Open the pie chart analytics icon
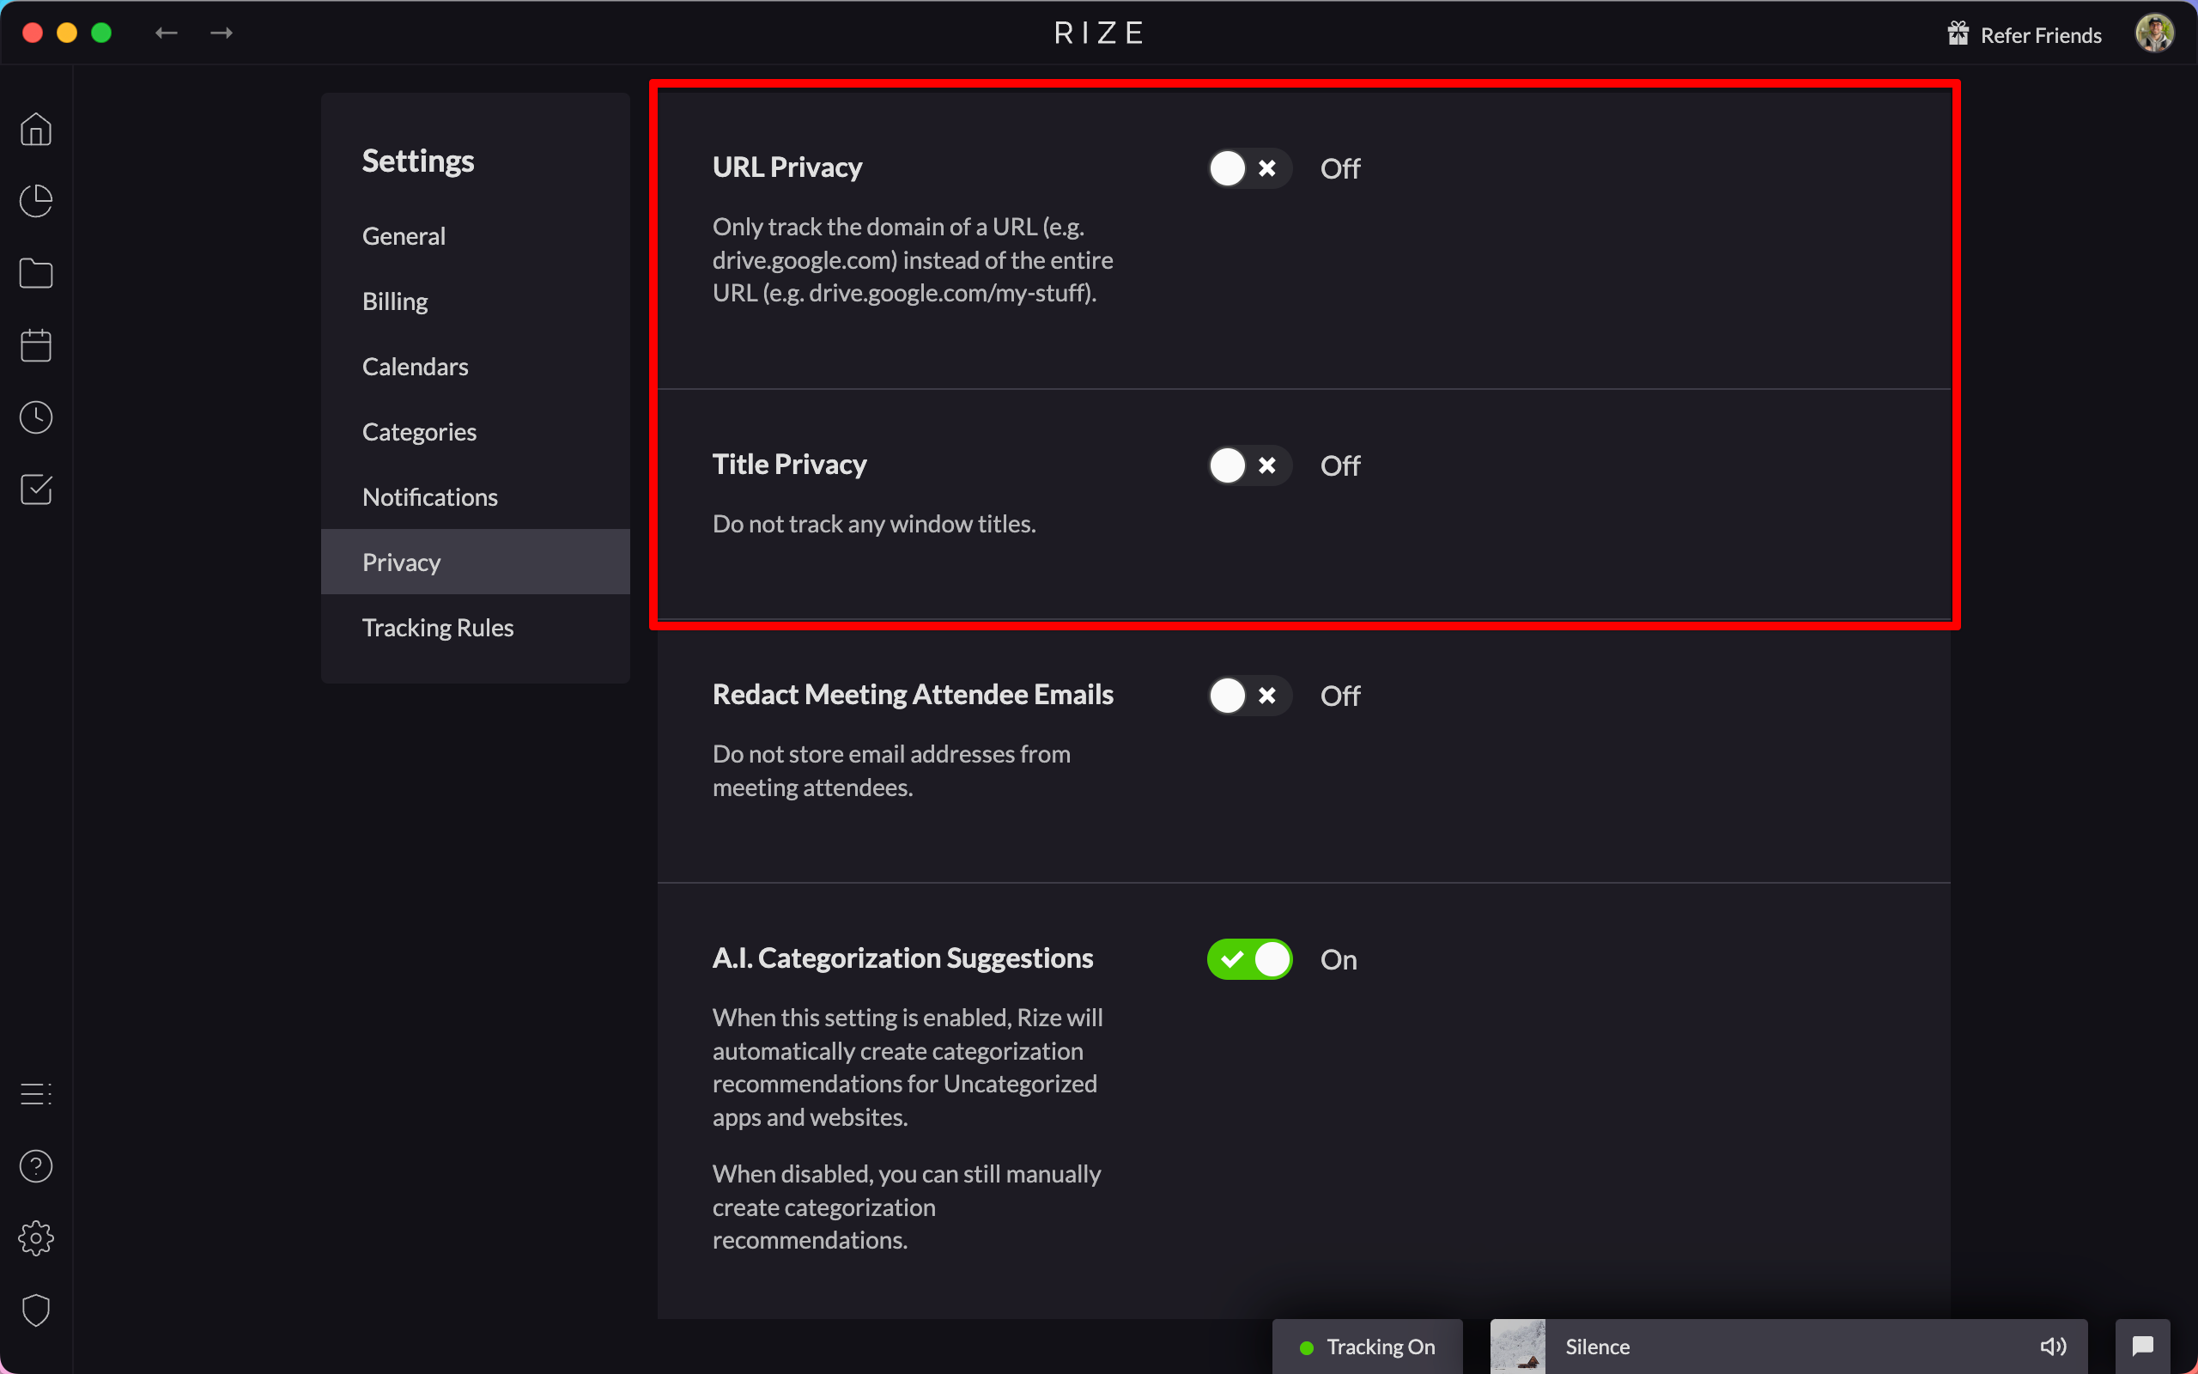2198x1374 pixels. pos(36,201)
